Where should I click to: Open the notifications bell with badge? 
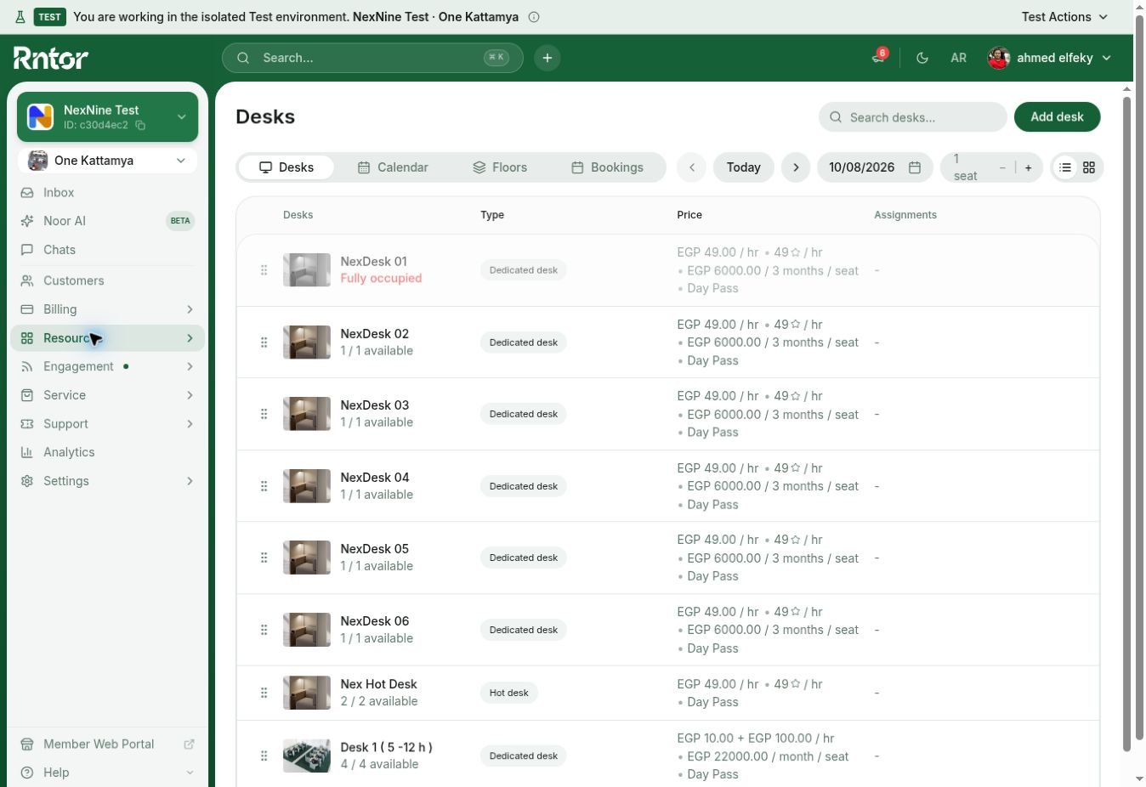pos(879,57)
